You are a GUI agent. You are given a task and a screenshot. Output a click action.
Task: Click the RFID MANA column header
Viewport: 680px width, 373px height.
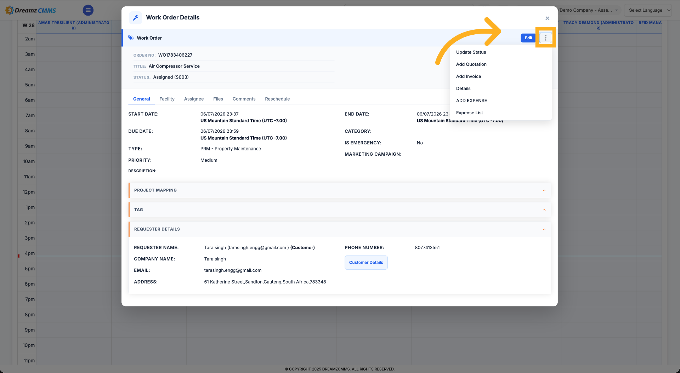pyautogui.click(x=650, y=23)
